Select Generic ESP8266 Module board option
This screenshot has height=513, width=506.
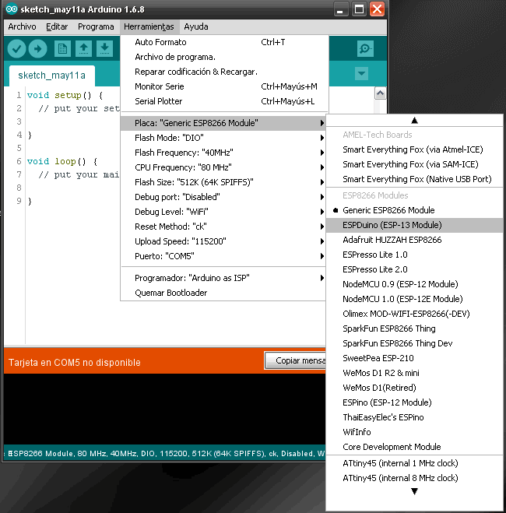tap(388, 210)
